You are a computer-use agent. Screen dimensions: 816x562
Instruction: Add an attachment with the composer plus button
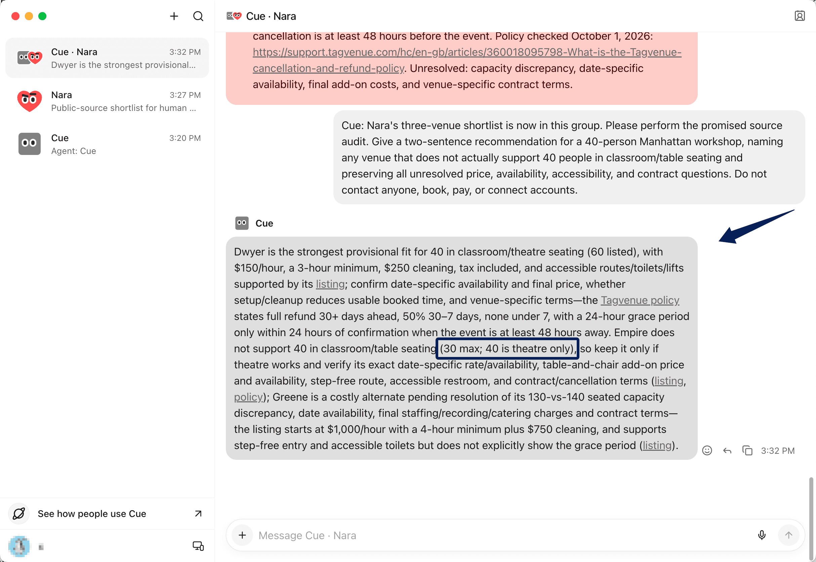coord(242,535)
